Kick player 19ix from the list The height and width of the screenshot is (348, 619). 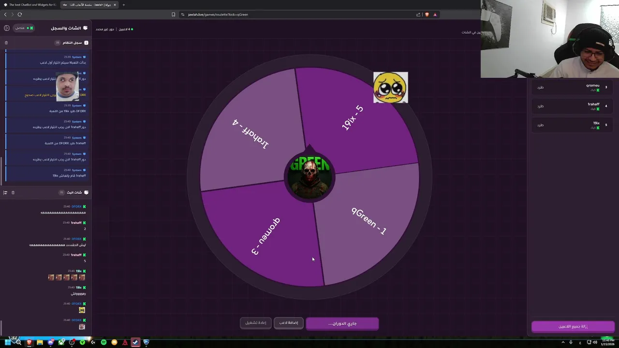coord(540,125)
